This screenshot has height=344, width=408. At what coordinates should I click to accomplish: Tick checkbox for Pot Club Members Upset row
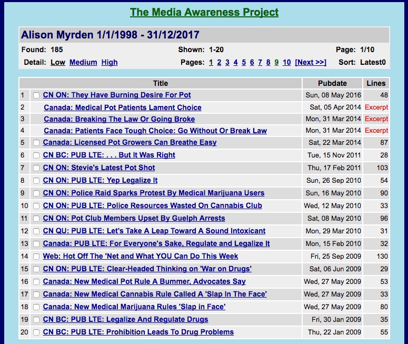point(36,219)
